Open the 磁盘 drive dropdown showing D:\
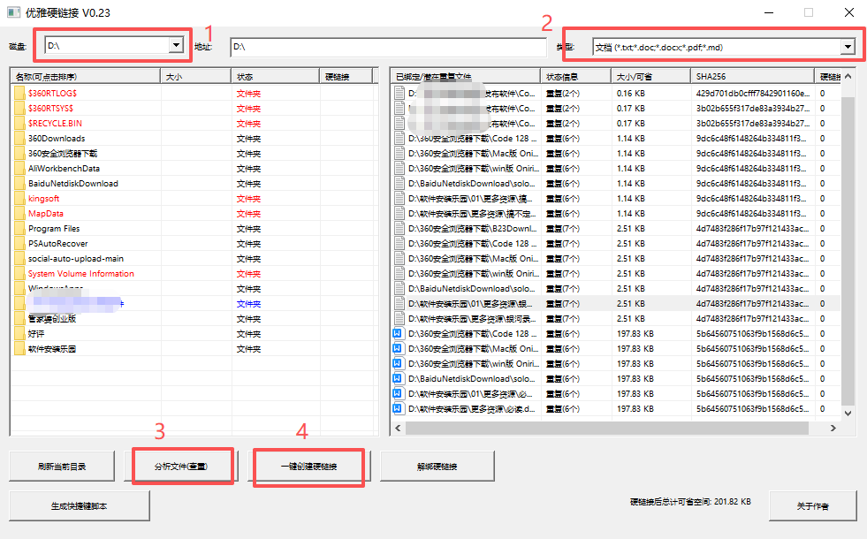Screen dimensions: 867x539 click(x=175, y=45)
